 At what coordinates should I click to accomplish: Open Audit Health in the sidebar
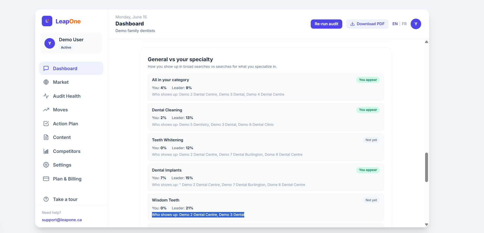click(x=71, y=96)
